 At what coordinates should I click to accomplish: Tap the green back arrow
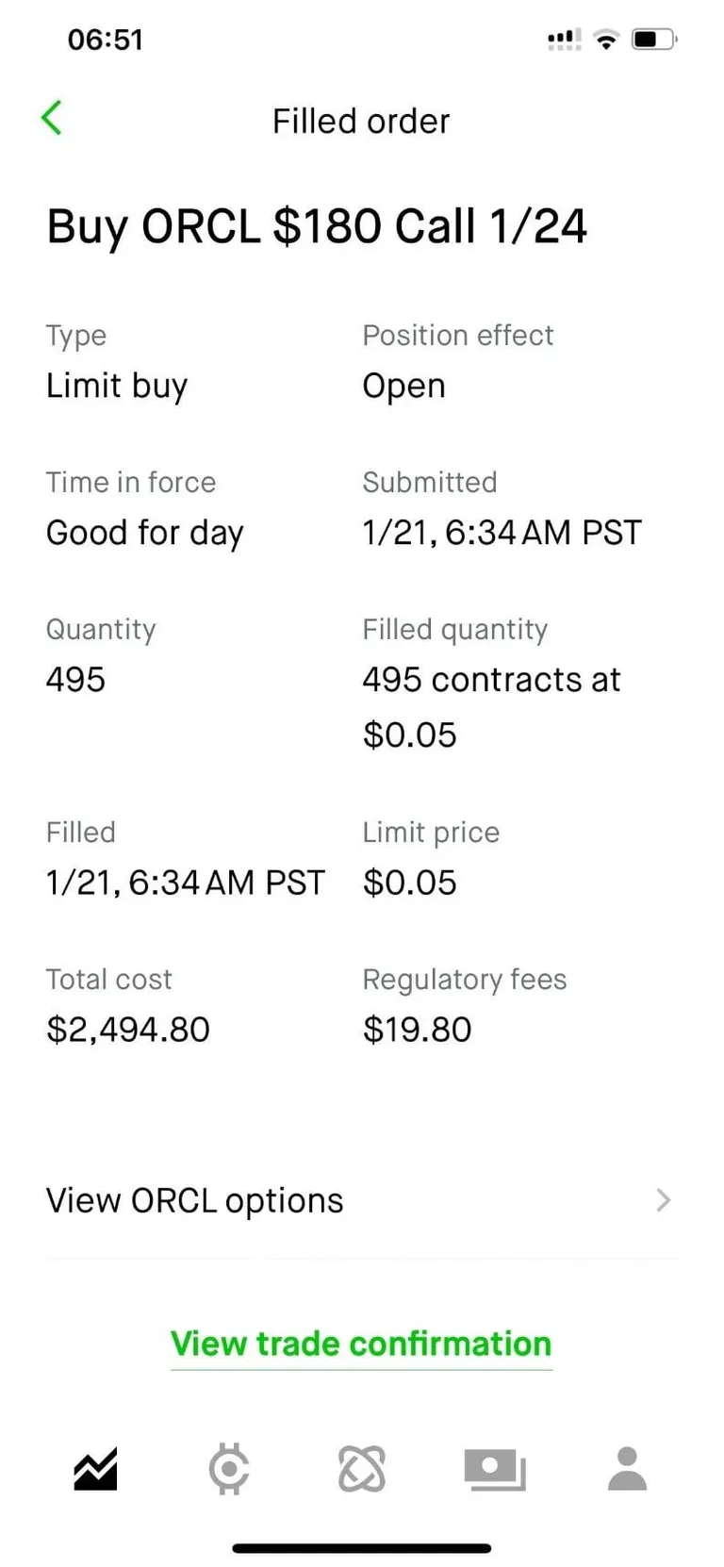tap(52, 119)
